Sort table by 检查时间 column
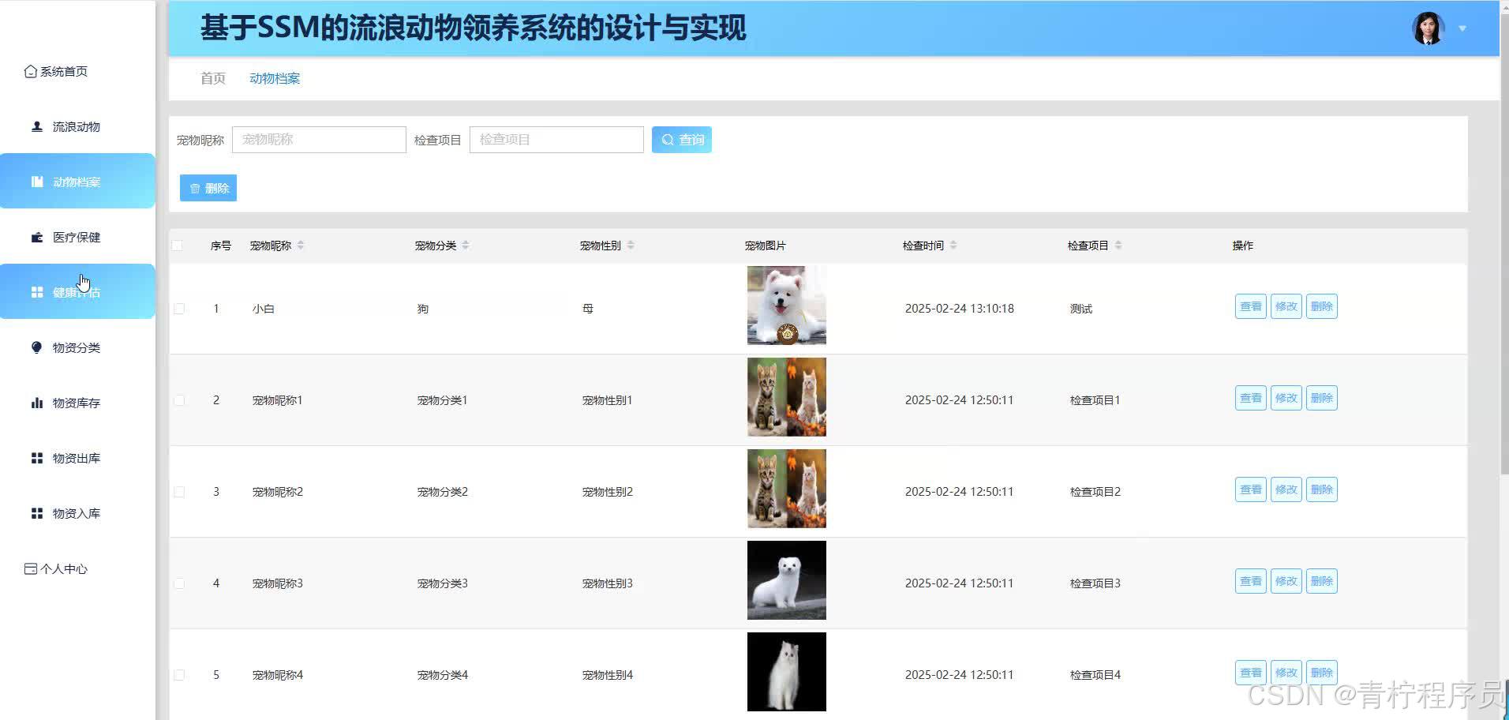The image size is (1509, 720). click(x=953, y=245)
